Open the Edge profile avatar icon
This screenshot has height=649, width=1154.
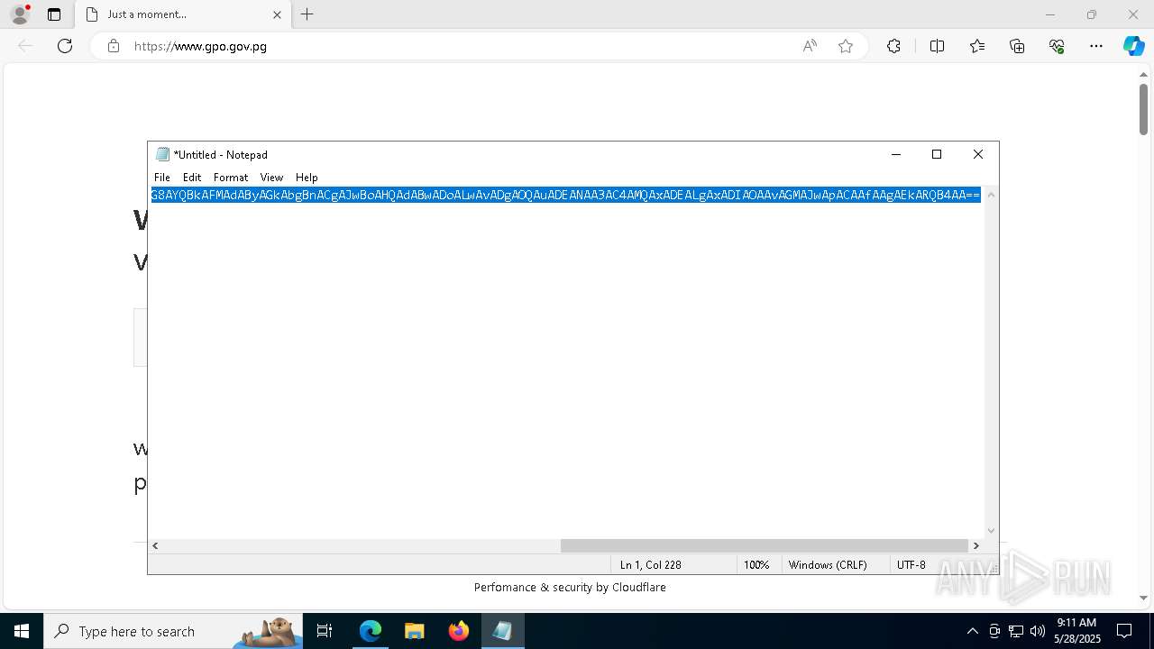pos(20,14)
